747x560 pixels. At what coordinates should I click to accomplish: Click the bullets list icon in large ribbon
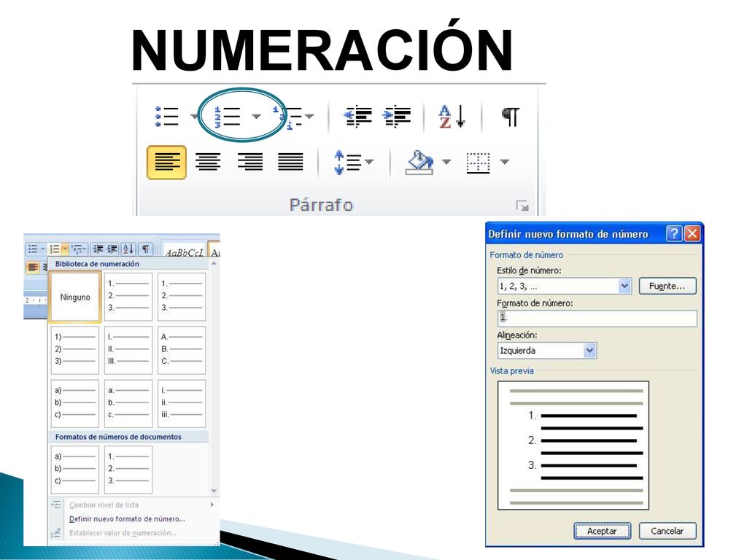coord(167,117)
